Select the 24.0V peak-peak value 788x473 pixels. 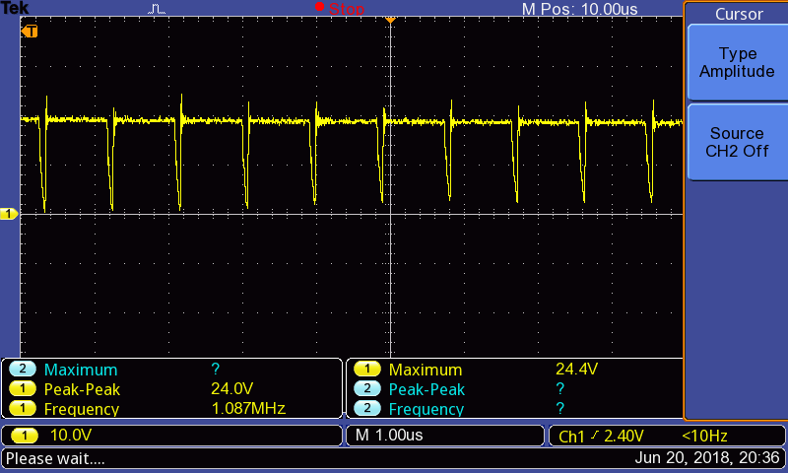pyautogui.click(x=232, y=388)
